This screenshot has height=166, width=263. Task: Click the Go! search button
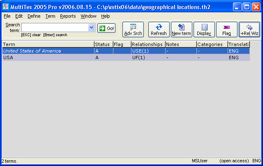(x=106, y=28)
